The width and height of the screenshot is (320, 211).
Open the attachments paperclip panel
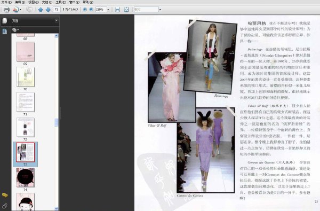click(4, 206)
